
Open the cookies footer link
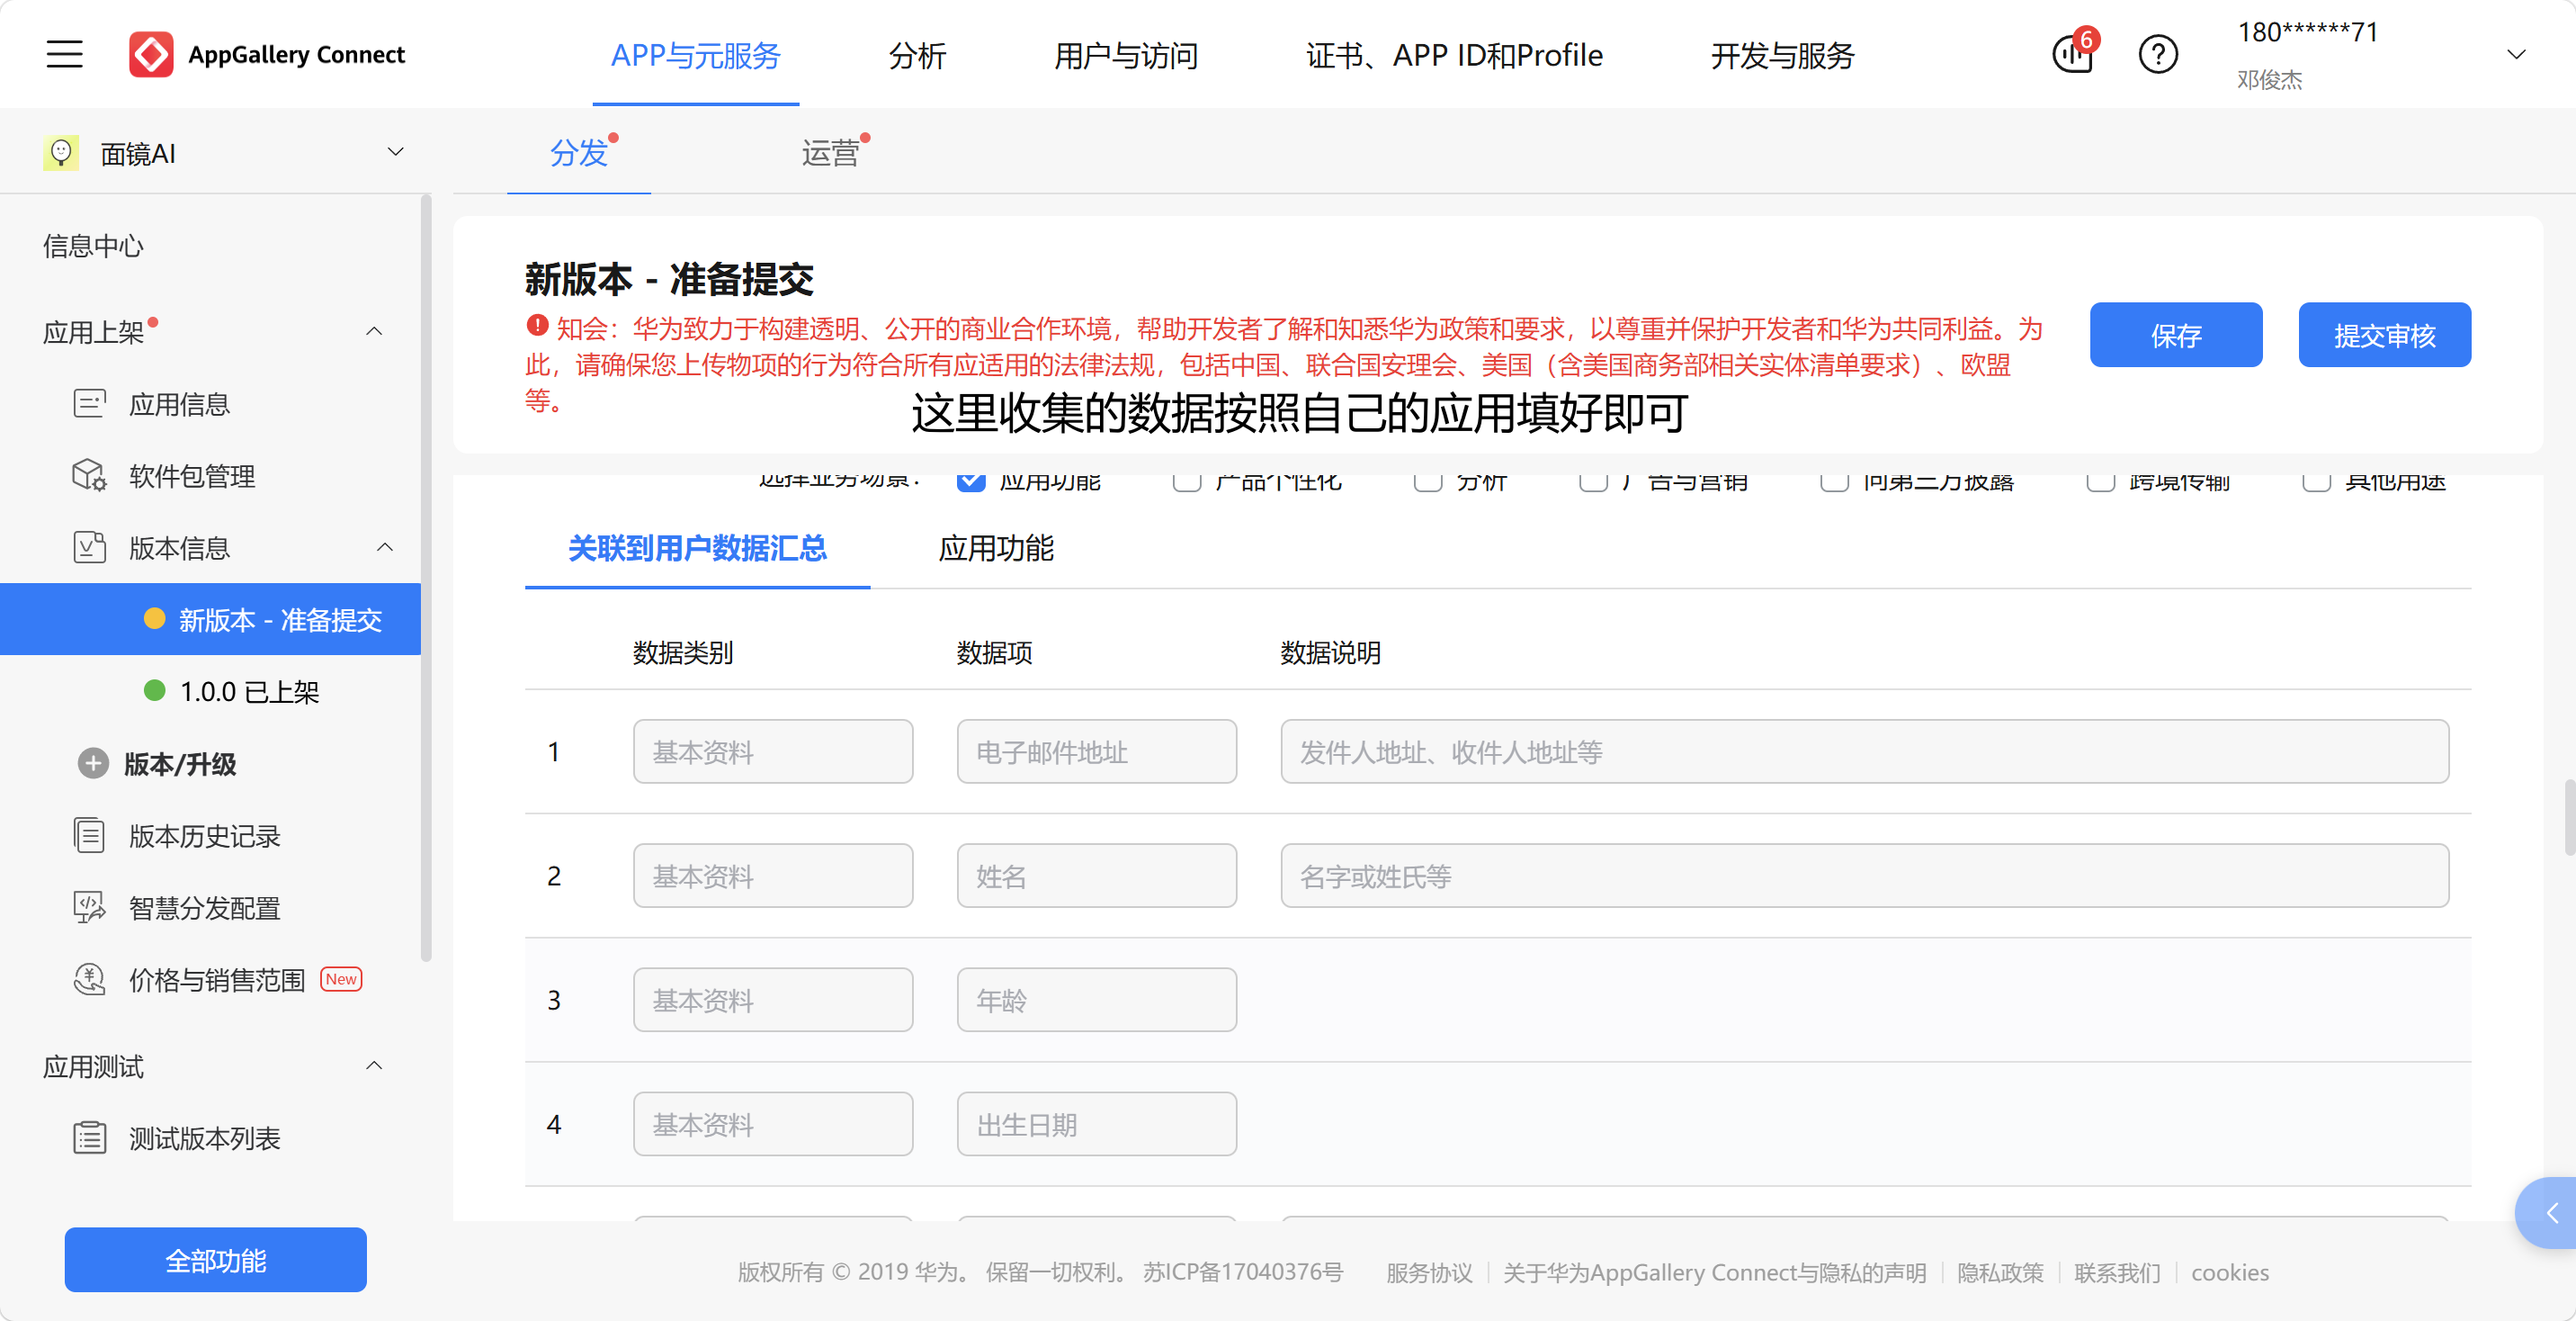(x=2230, y=1273)
